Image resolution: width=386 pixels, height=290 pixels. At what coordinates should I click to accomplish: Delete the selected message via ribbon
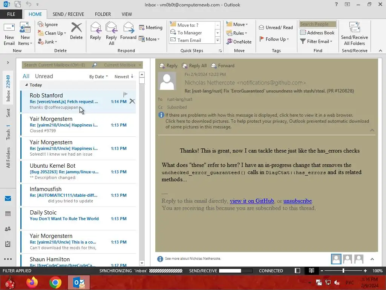76,31
